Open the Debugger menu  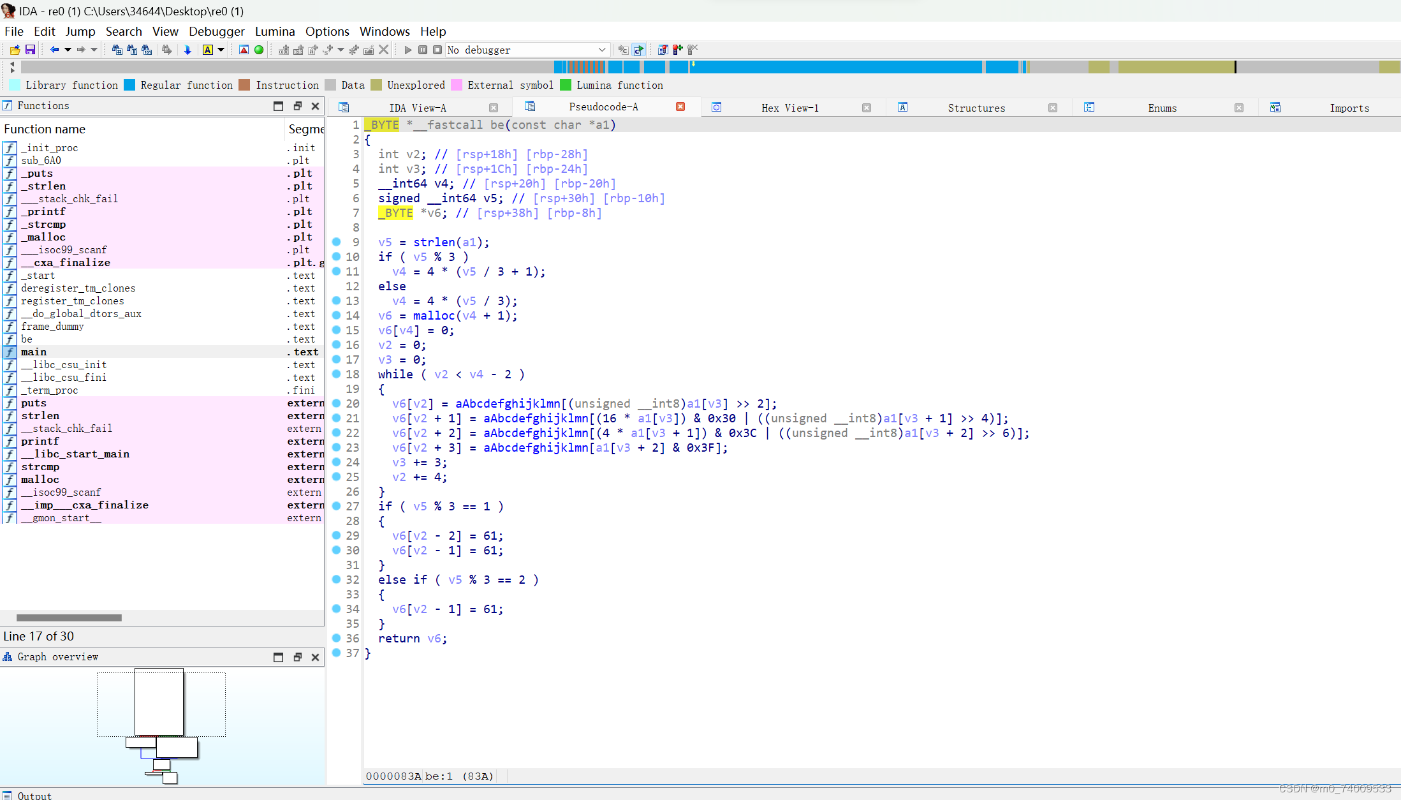coord(216,31)
